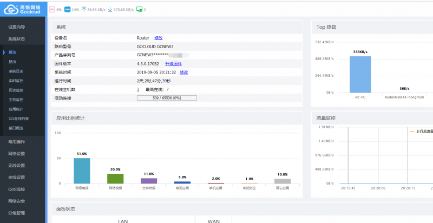433x223 pixels.
Task: Click the Gocloud logo icon
Action: pos(12,9)
